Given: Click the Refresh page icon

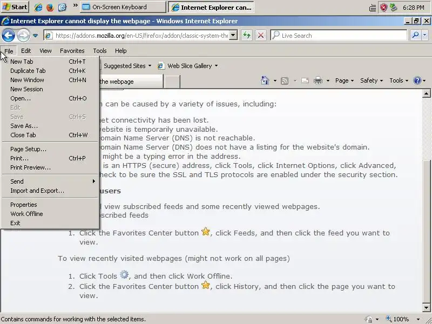Looking at the screenshot, I should [247, 35].
